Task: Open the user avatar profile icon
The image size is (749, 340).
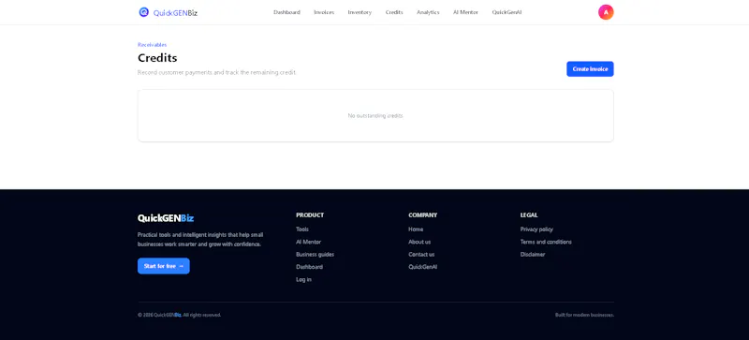Action: tap(606, 12)
